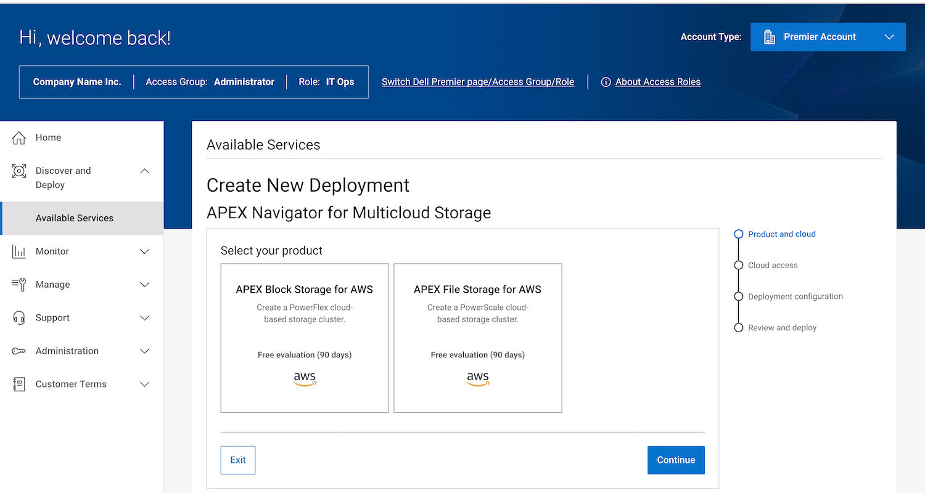Open the Manage menu item
This screenshot has height=493, width=925.
[x=81, y=285]
